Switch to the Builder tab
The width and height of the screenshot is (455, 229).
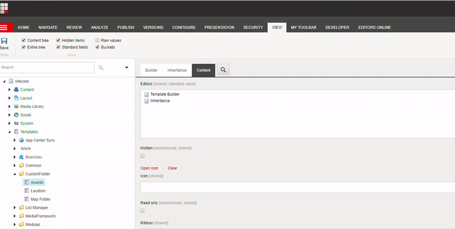point(151,70)
